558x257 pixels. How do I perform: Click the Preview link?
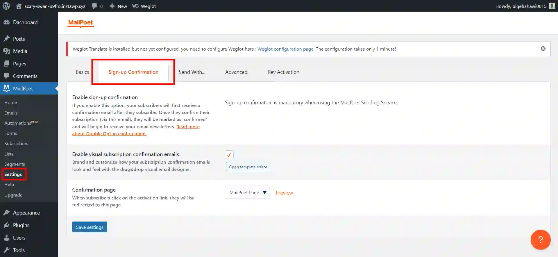pyautogui.click(x=284, y=193)
